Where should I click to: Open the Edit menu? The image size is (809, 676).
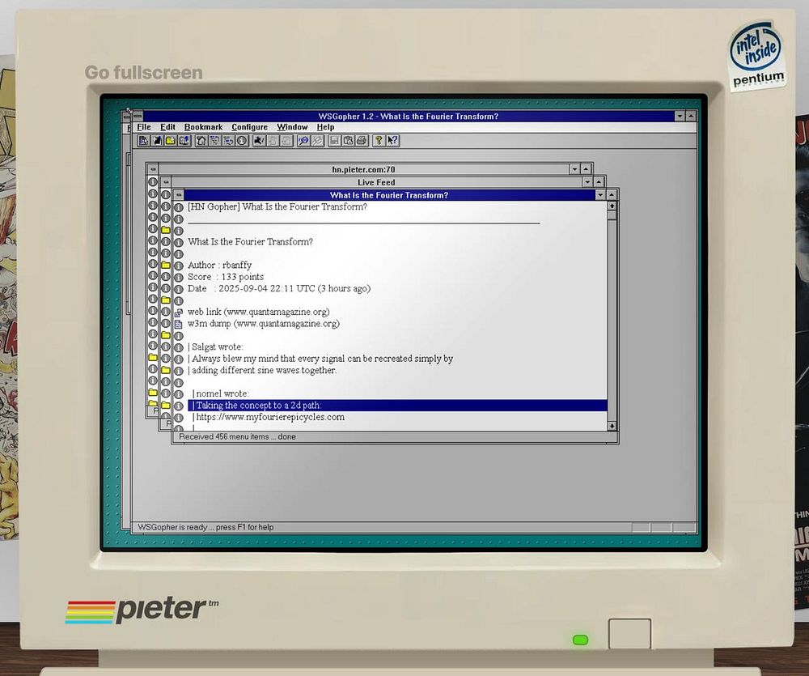click(167, 127)
